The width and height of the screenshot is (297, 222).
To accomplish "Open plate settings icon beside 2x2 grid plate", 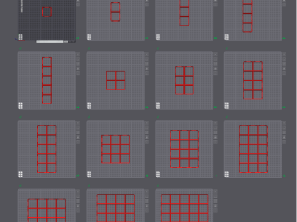I will pyautogui.click(x=147, y=73).
